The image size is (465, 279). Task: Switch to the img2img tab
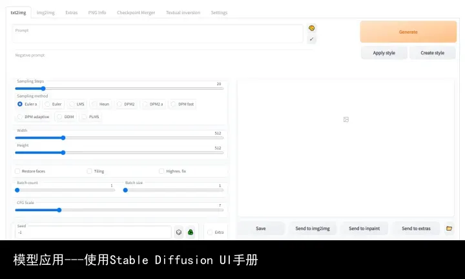pyautogui.click(x=45, y=12)
